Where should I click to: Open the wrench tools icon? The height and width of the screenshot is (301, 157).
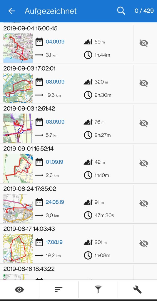tap(137, 290)
